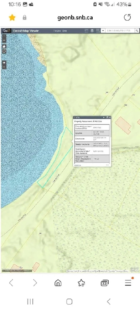Open the tabs switcher showing 33

(x=105, y=283)
